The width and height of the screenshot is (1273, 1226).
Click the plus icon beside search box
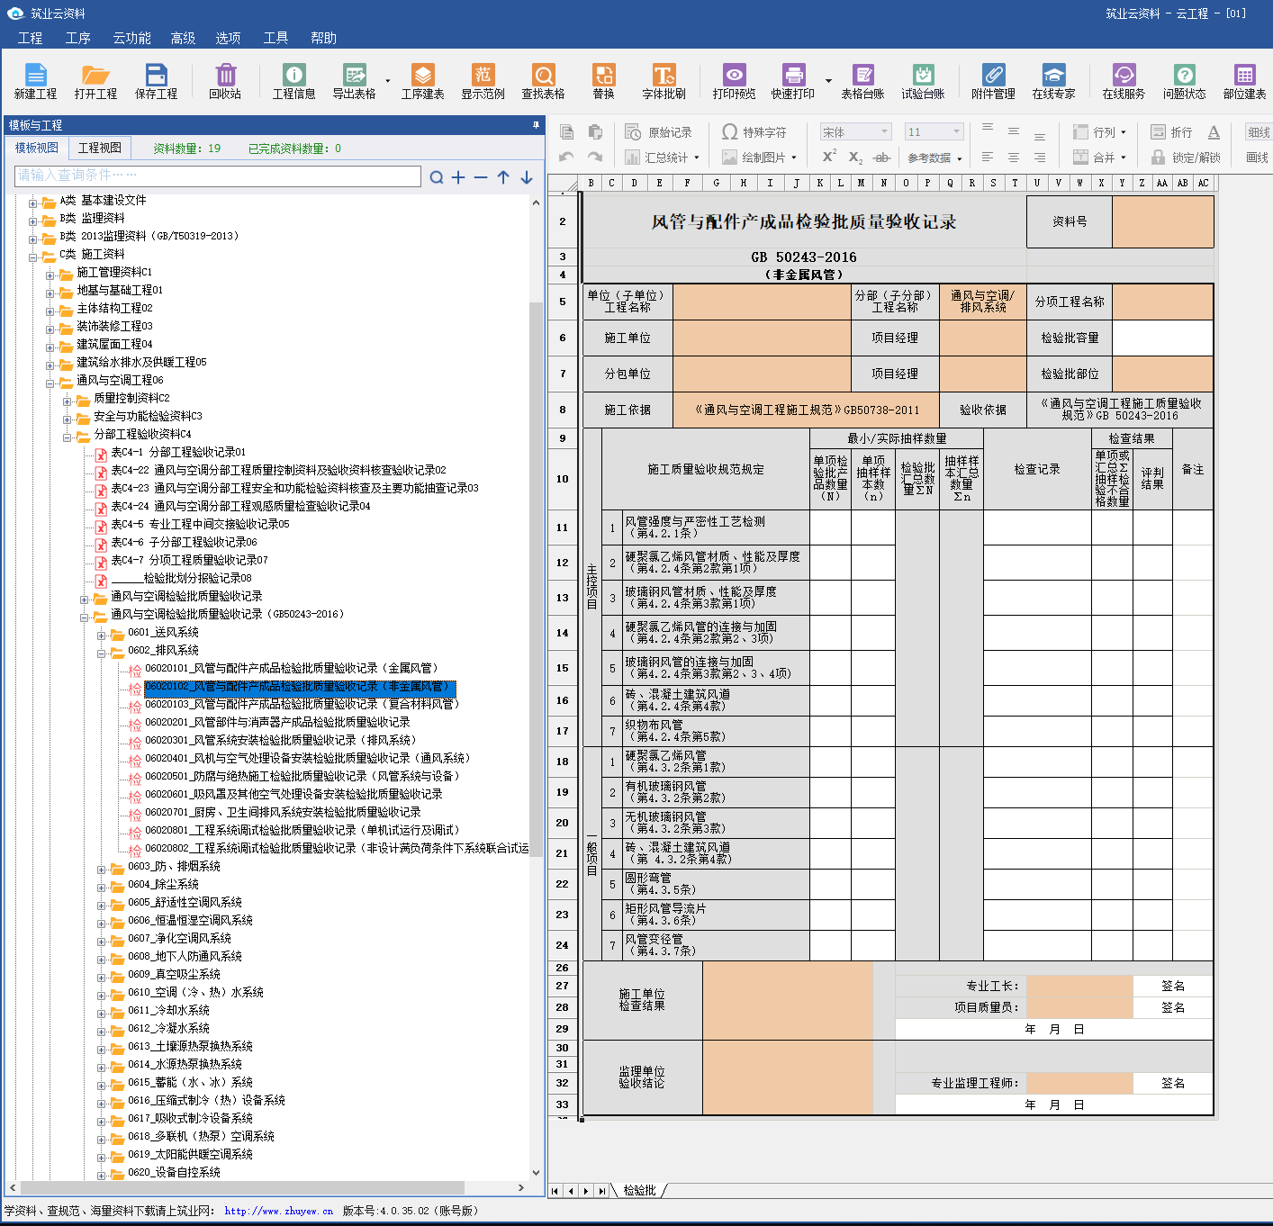tap(458, 177)
